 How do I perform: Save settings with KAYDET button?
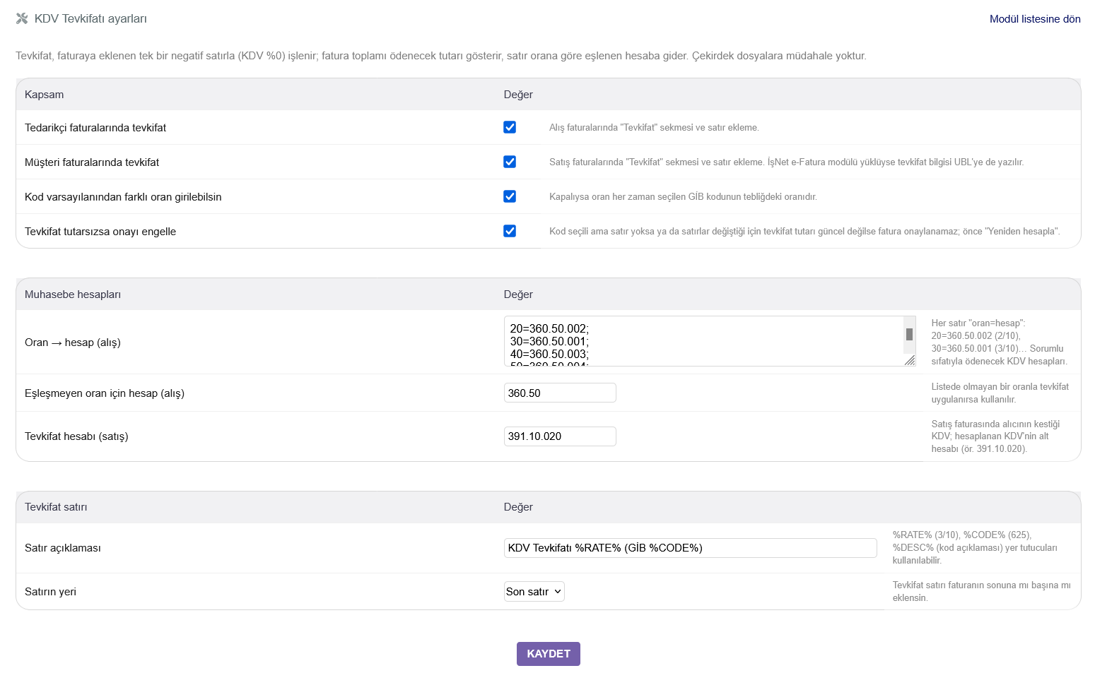coord(549,654)
